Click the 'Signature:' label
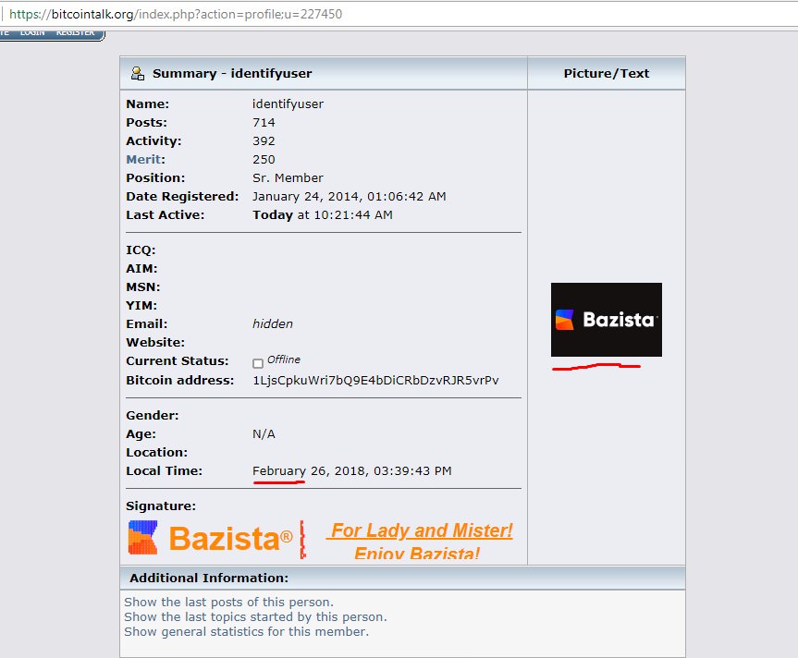The height and width of the screenshot is (658, 798). [161, 506]
